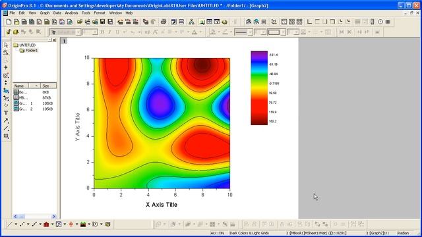
Task: Click the Rescale graph icon
Action: click(x=274, y=22)
